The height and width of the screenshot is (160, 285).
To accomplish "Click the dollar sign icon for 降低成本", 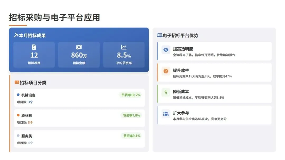I will 166,92.
